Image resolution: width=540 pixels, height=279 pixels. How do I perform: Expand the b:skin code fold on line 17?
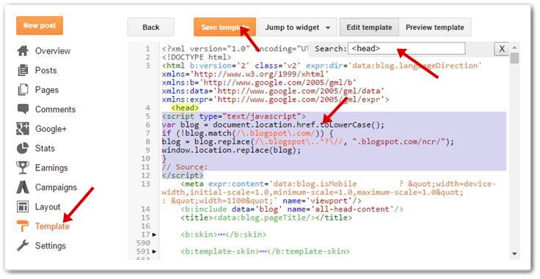(154, 234)
